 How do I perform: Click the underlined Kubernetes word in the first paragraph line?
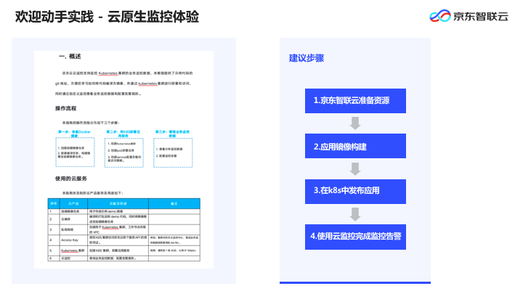click(x=108, y=73)
